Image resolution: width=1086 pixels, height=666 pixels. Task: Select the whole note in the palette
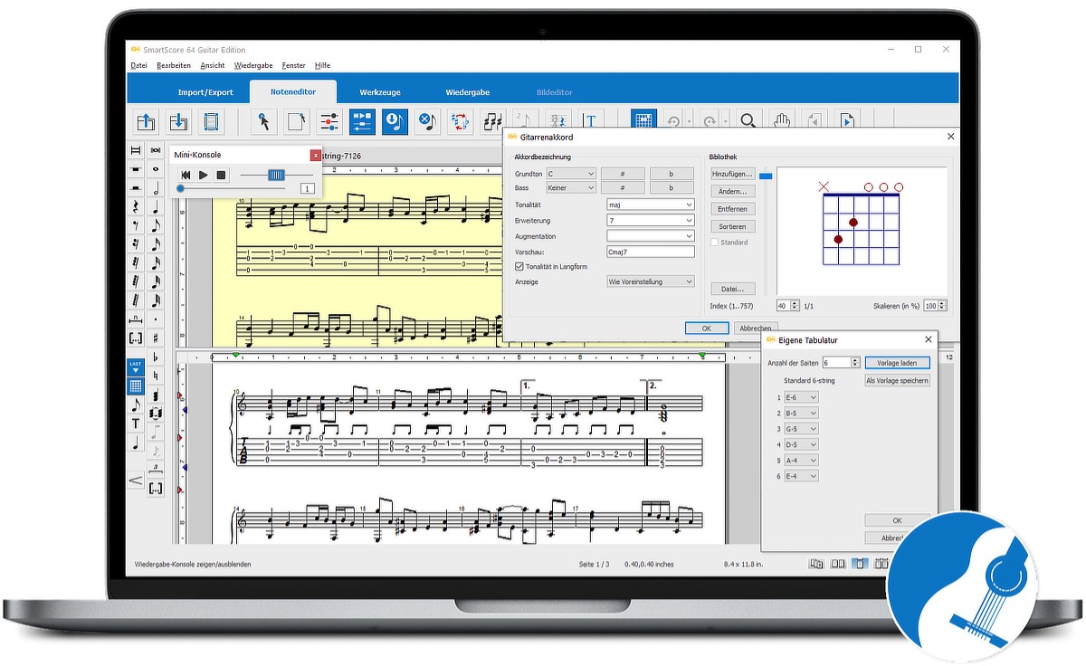(156, 168)
